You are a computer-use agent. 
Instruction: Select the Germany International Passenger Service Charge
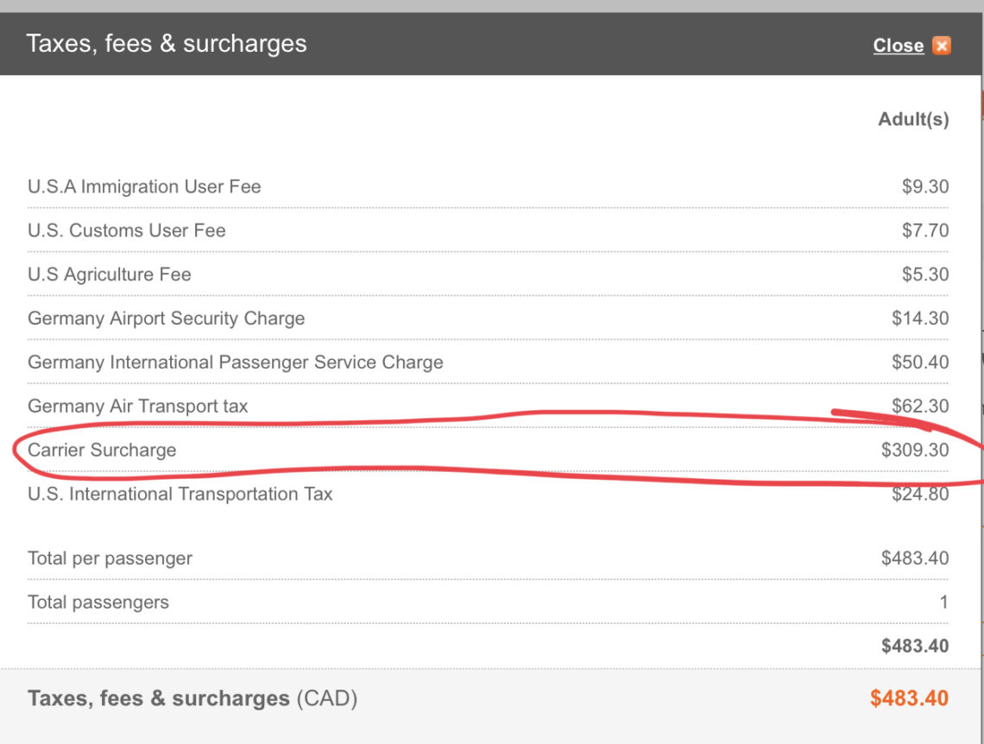236,363
